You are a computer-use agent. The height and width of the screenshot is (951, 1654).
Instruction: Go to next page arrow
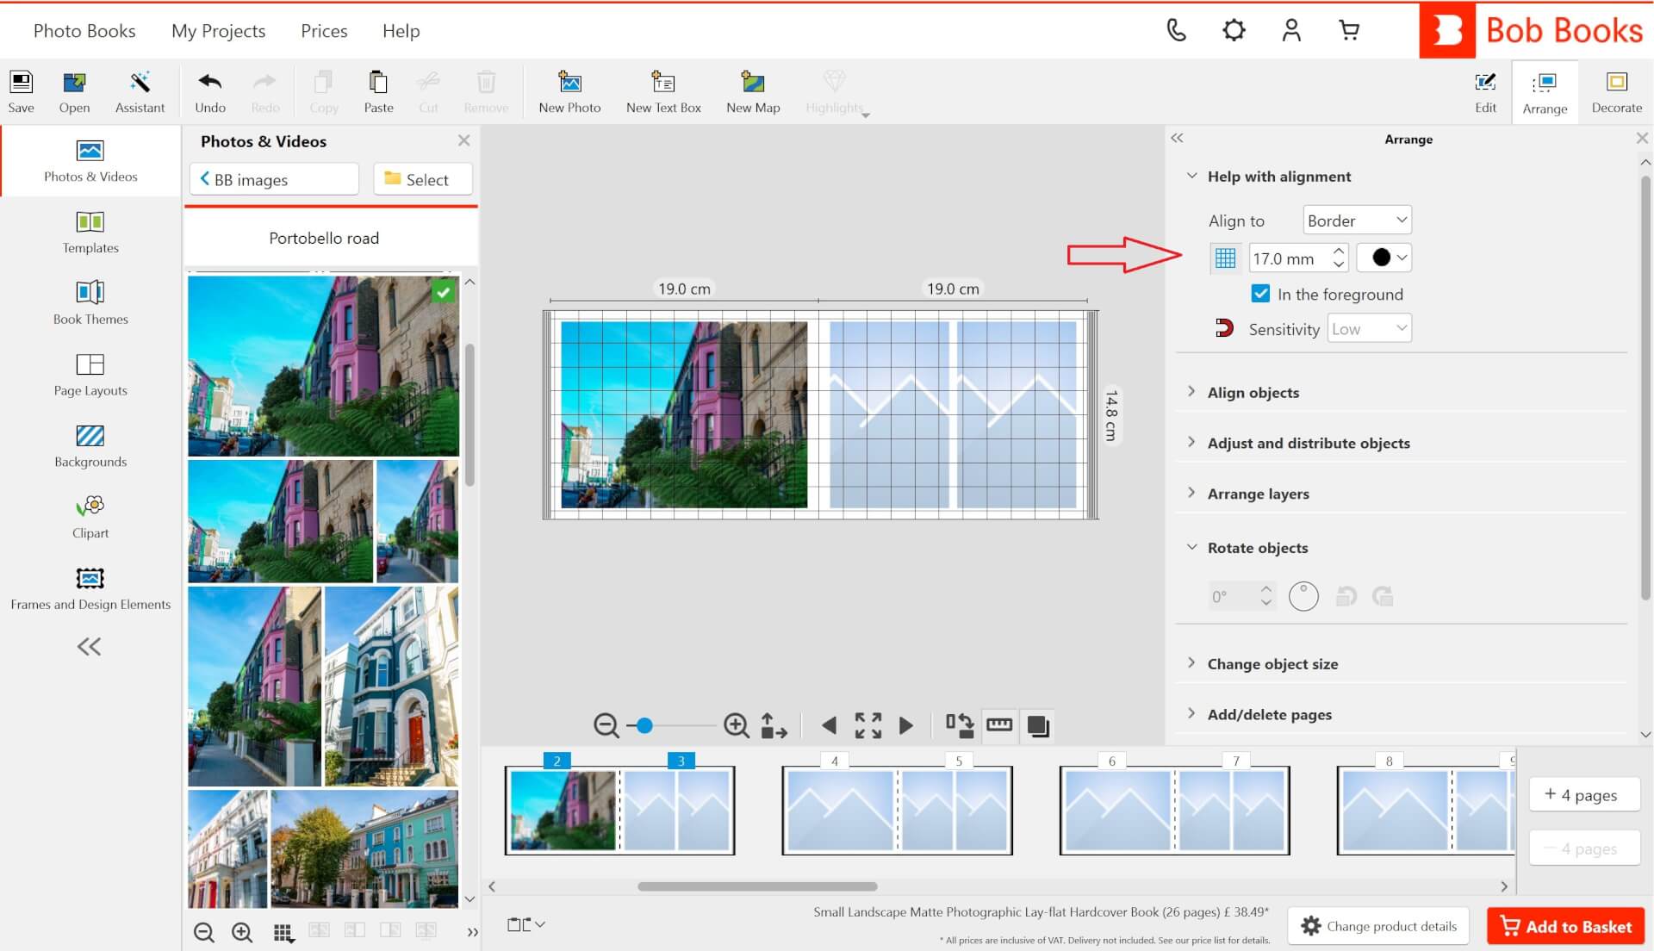coord(905,725)
